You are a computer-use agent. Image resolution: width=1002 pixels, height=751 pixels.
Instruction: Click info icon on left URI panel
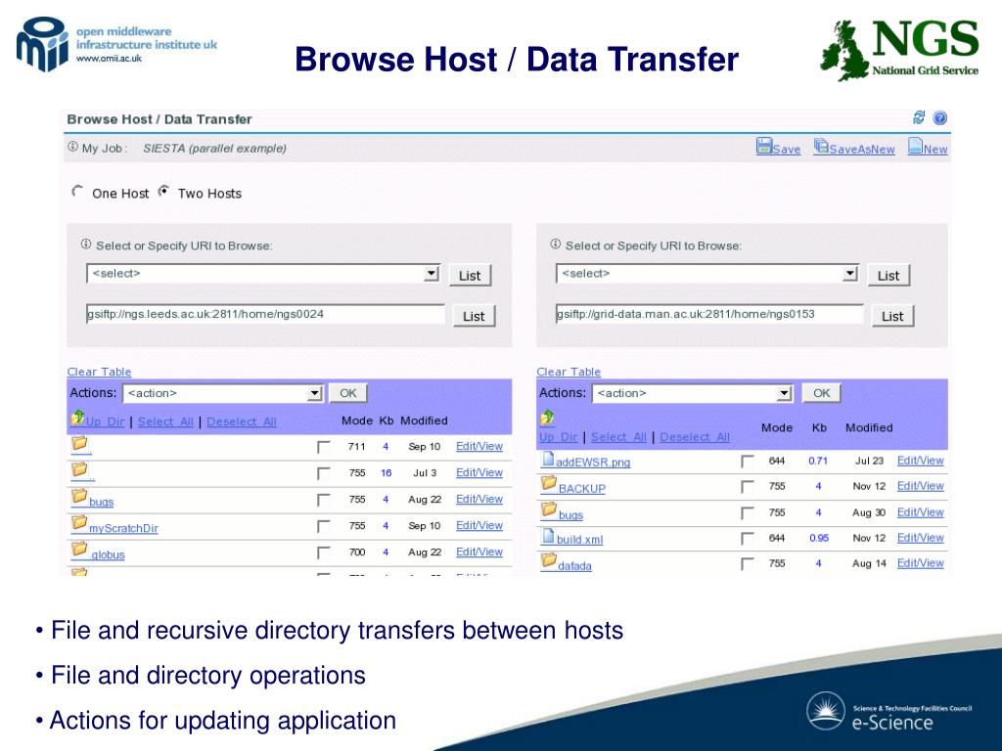(x=86, y=243)
